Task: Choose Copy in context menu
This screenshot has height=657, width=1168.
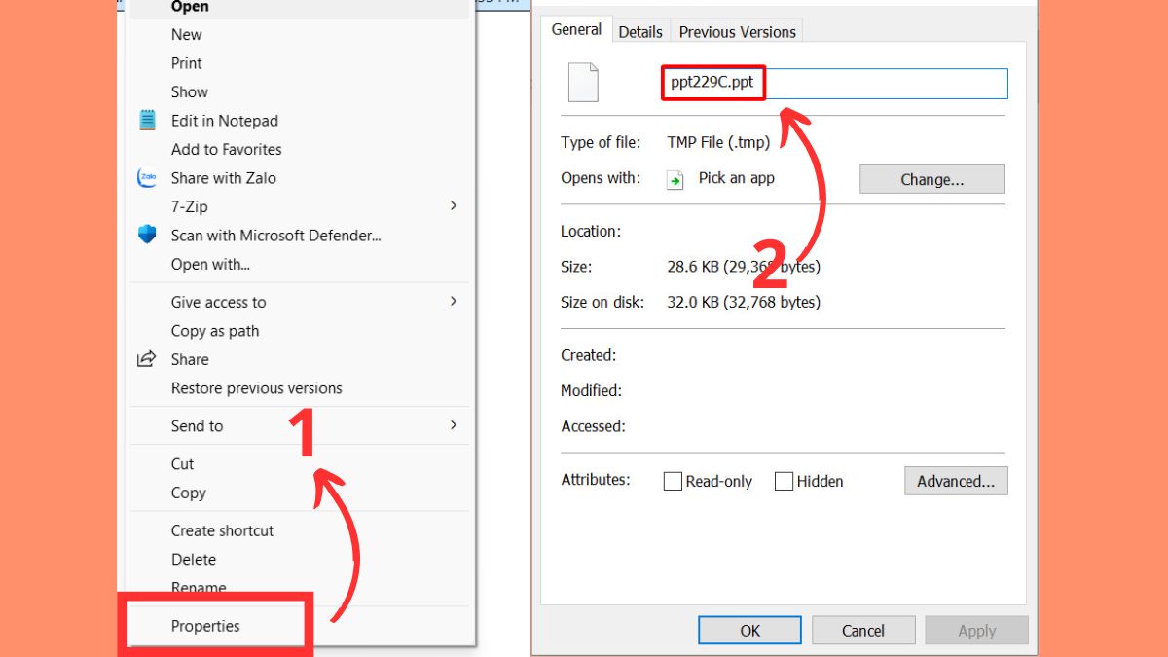Action: [x=189, y=493]
